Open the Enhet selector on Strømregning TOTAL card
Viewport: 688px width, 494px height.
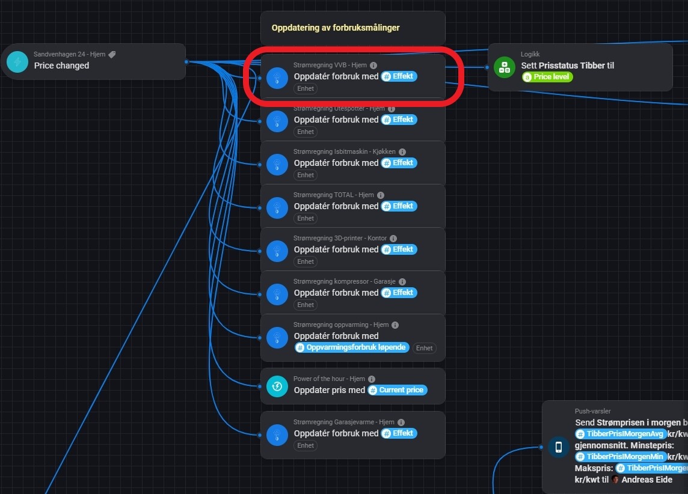click(306, 218)
